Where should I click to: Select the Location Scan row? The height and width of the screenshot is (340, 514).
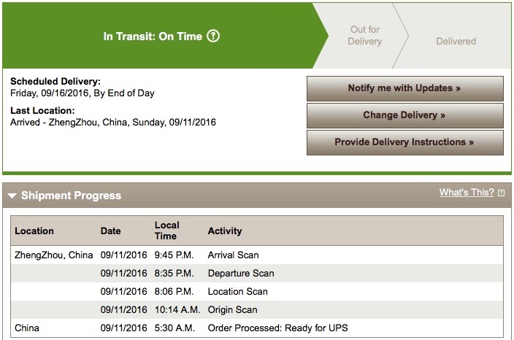click(257, 292)
